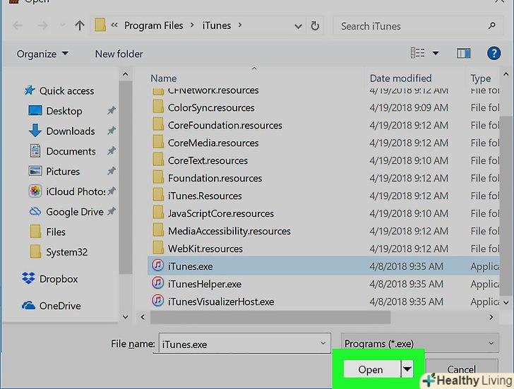Select the CoreMedia.resources folder
Screen dimensions: 514x389
213,143
